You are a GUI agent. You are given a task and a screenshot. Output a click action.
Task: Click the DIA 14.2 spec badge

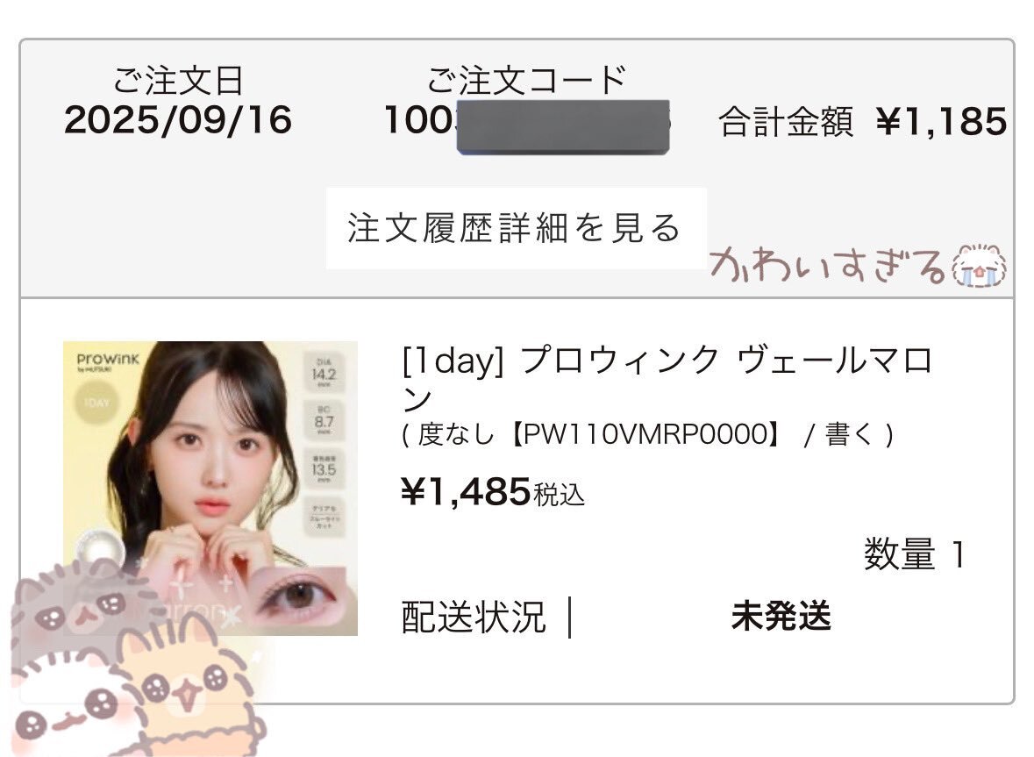pos(324,373)
